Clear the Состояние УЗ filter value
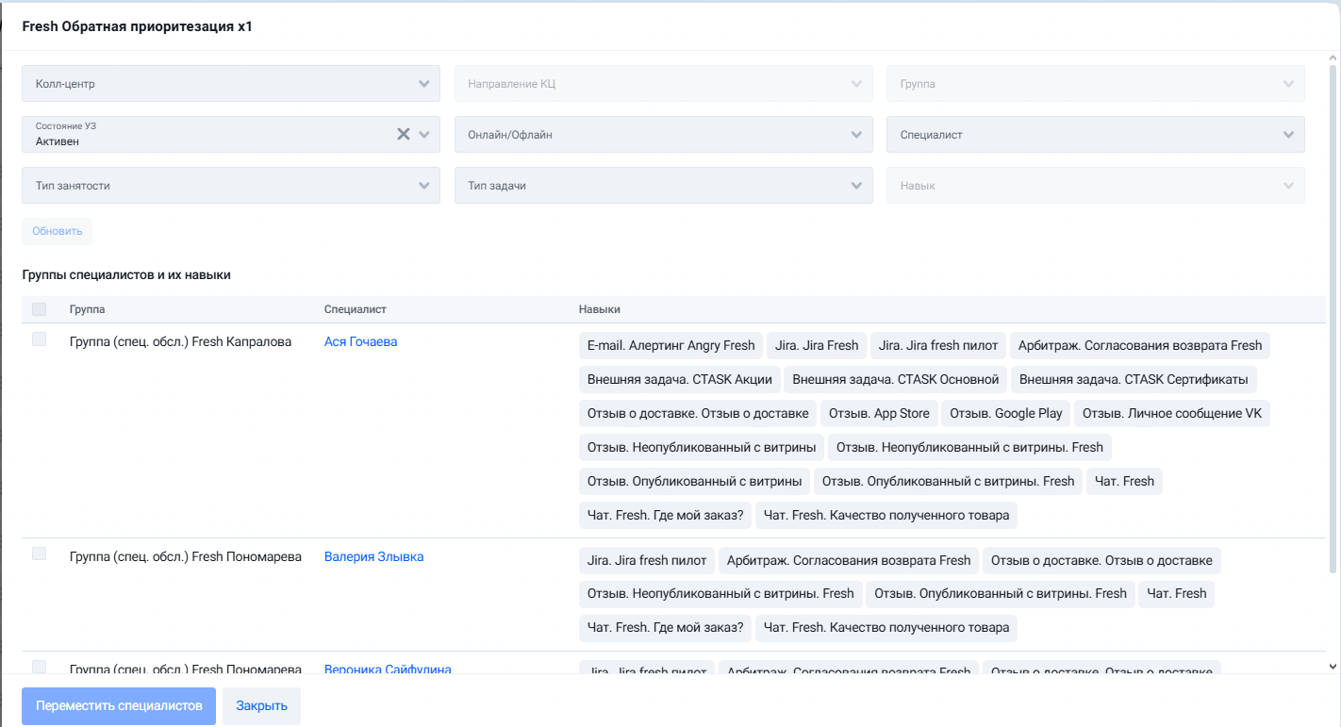The image size is (1341, 727). click(x=404, y=134)
